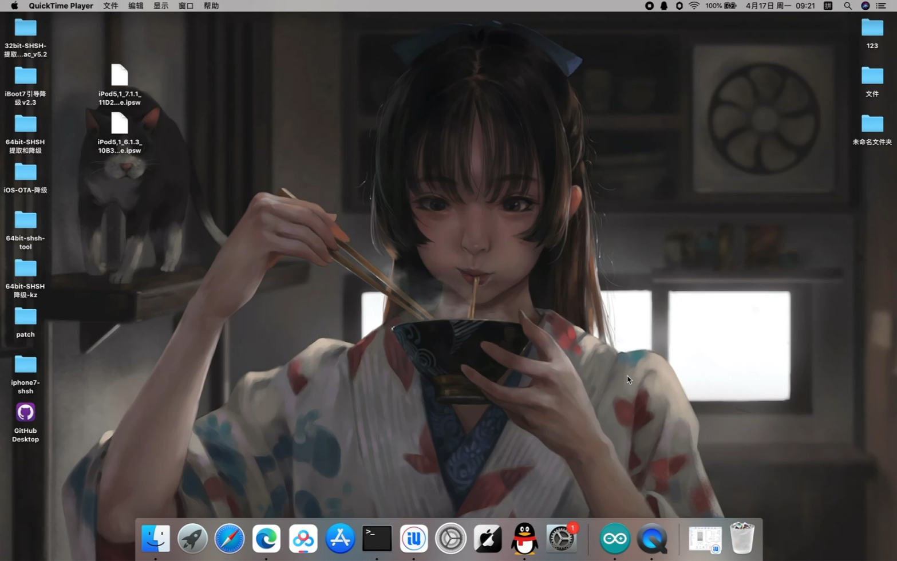The height and width of the screenshot is (561, 897).
Task: Click the screen recording stop icon in menu bar
Action: [x=649, y=6]
